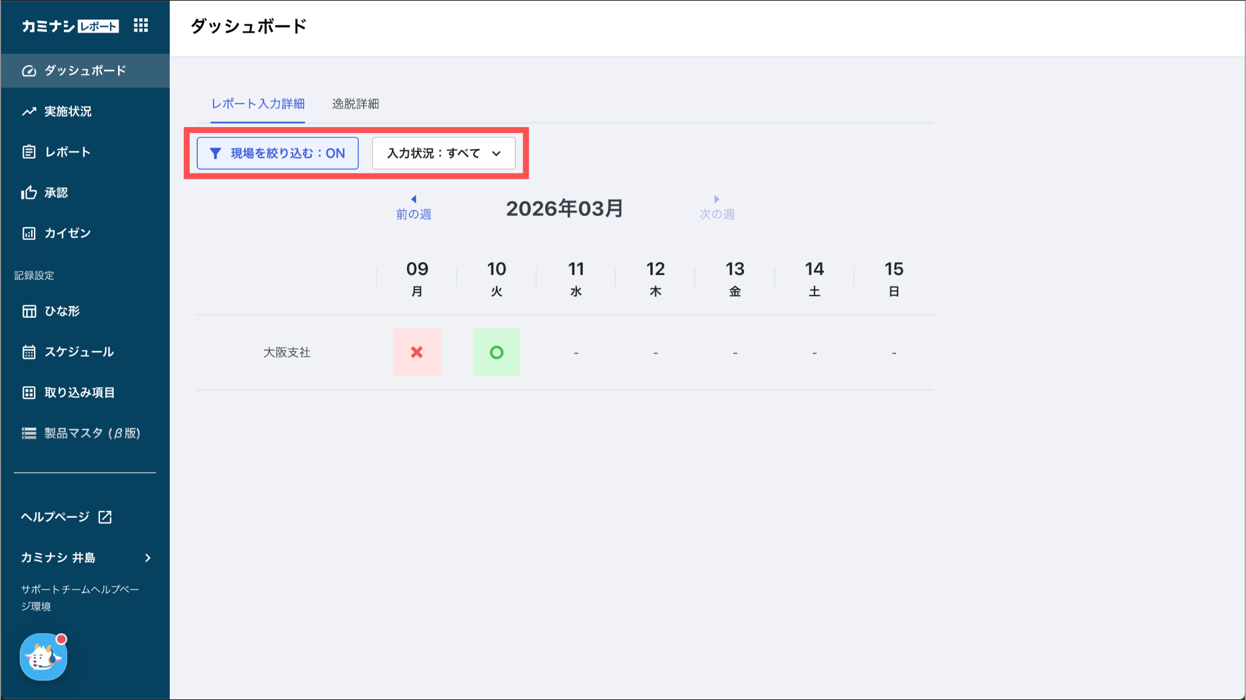Screen dimensions: 1246x700
Task: Click the レポート clipboard icon
Action: (29, 152)
